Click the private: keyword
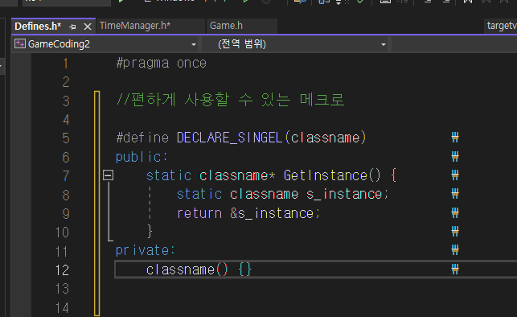 click(x=145, y=250)
